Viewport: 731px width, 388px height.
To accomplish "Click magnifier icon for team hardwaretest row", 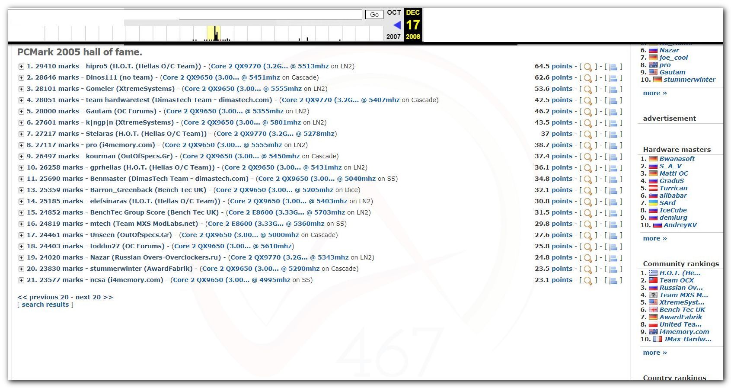I will point(588,100).
